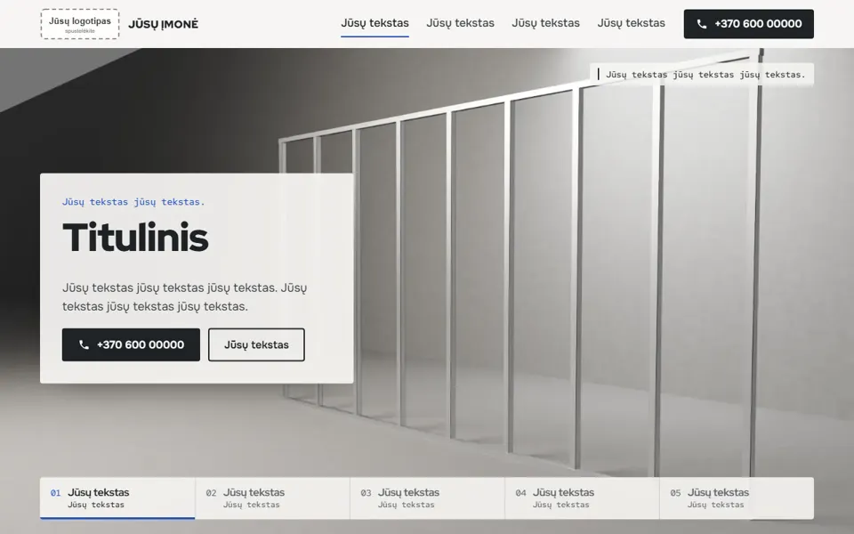
Task: Open the underlined active header navigation link
Action: (375, 23)
